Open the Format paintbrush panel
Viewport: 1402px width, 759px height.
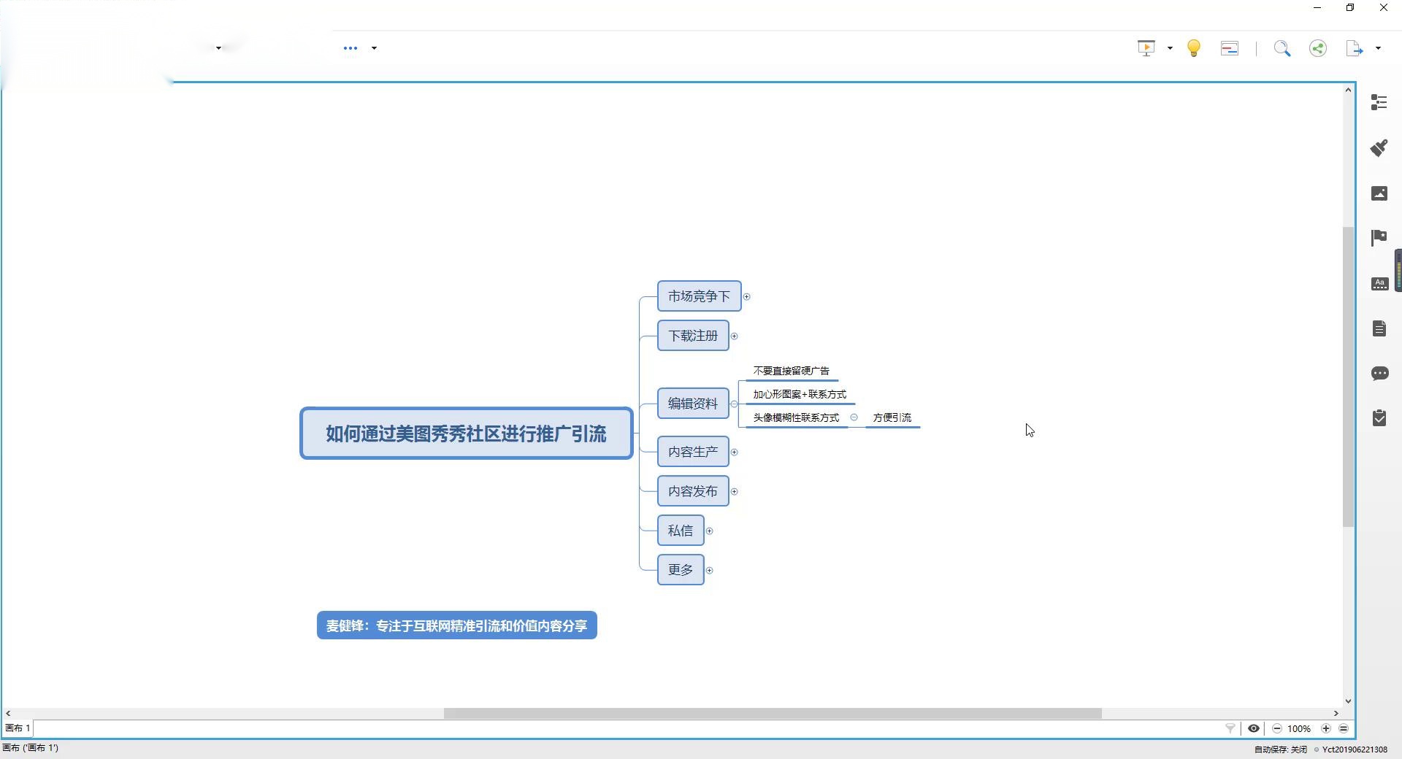click(1379, 148)
